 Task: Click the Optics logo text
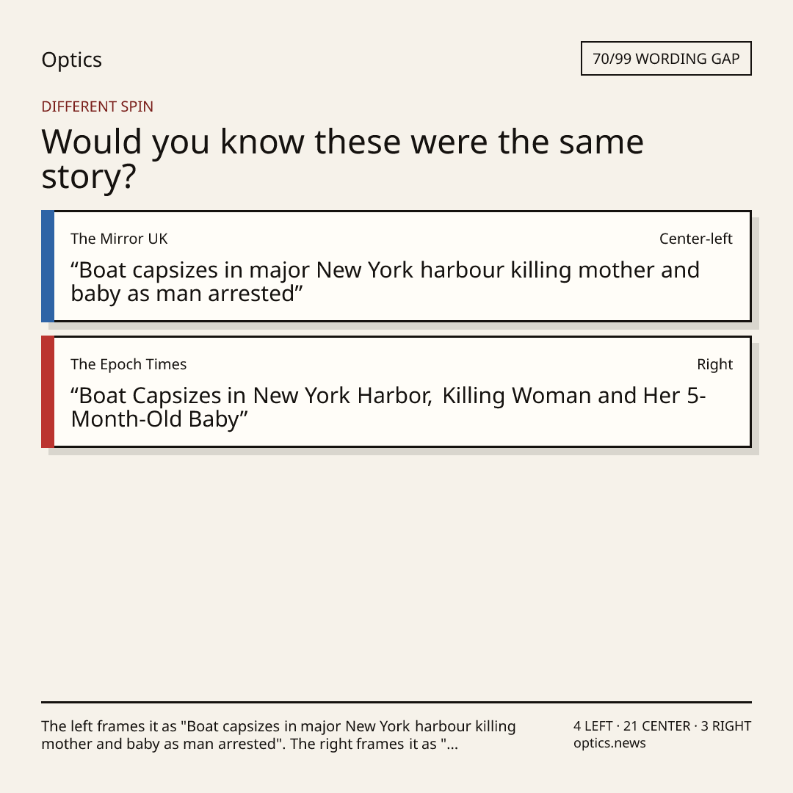[71, 59]
